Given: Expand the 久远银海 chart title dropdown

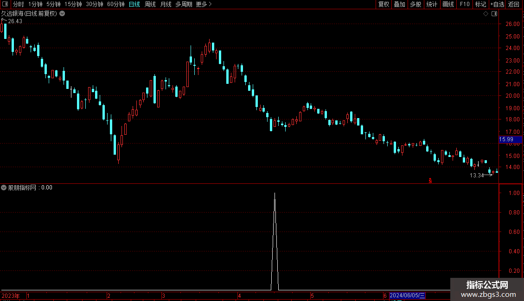Looking at the screenshot, I should click(x=62, y=14).
